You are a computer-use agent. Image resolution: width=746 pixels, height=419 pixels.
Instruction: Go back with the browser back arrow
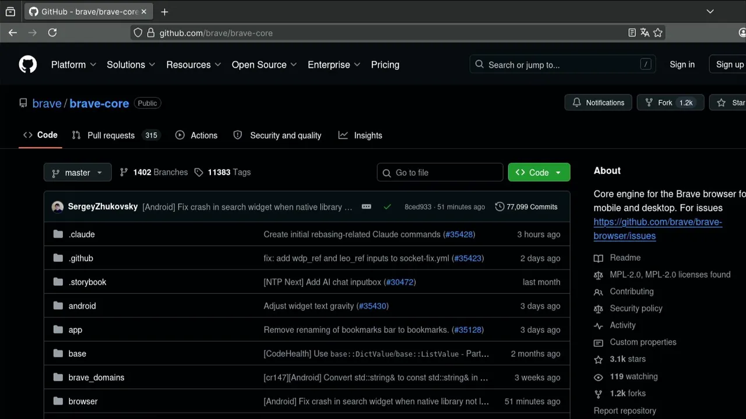tap(13, 33)
